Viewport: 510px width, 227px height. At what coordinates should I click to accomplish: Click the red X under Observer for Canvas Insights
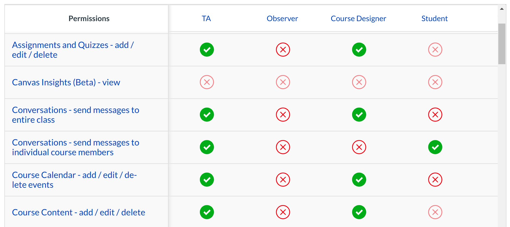click(283, 82)
